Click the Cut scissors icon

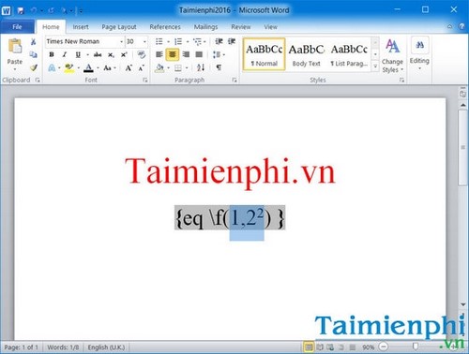tap(33, 42)
